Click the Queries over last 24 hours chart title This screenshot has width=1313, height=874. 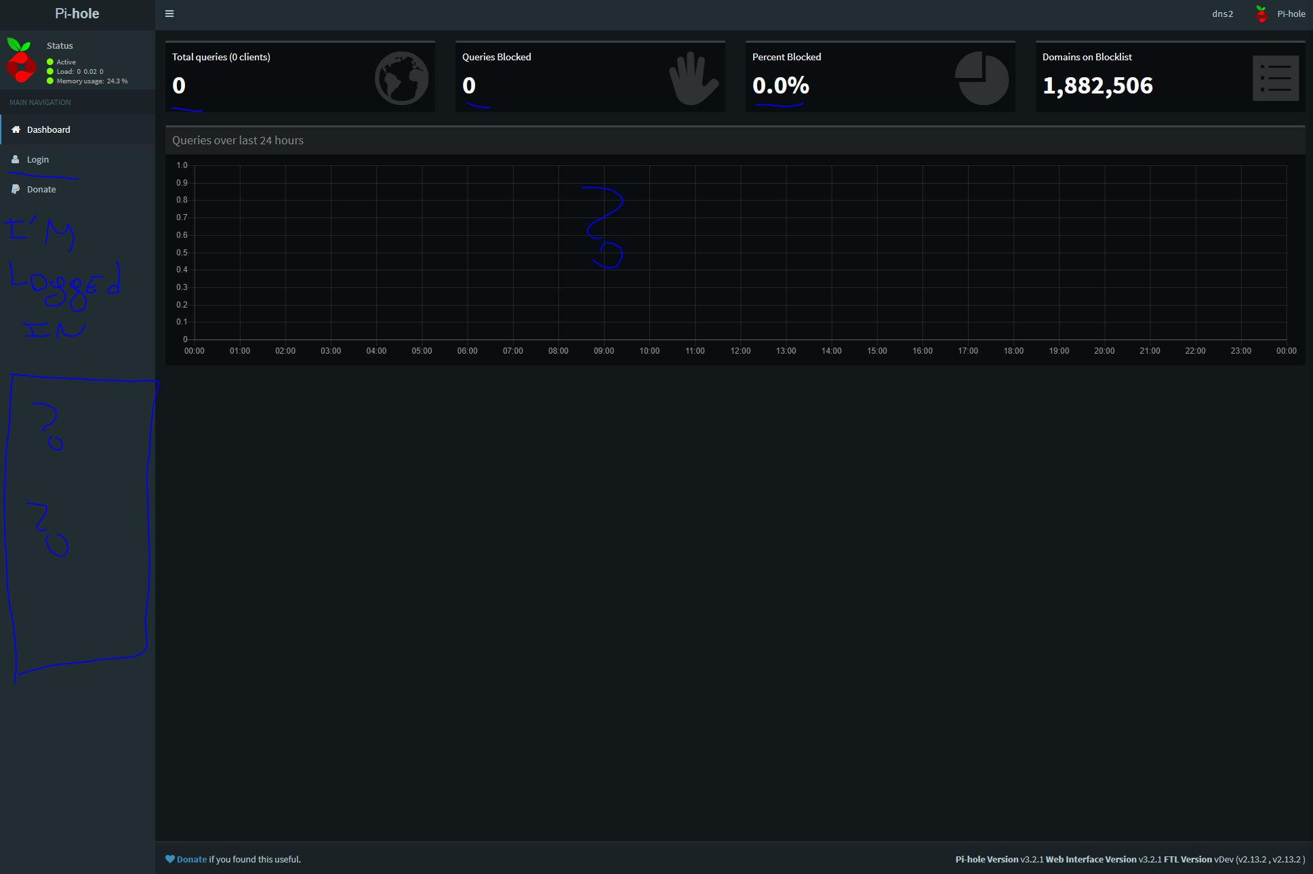238,140
